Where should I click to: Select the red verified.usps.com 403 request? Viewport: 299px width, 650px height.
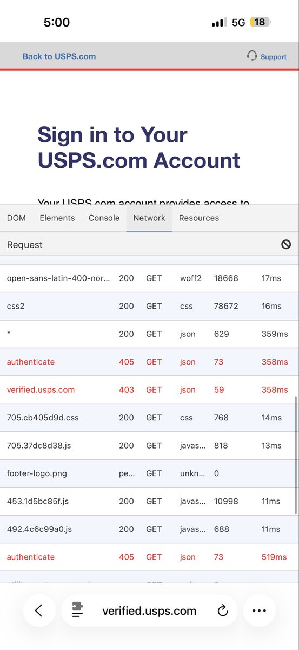click(149, 389)
